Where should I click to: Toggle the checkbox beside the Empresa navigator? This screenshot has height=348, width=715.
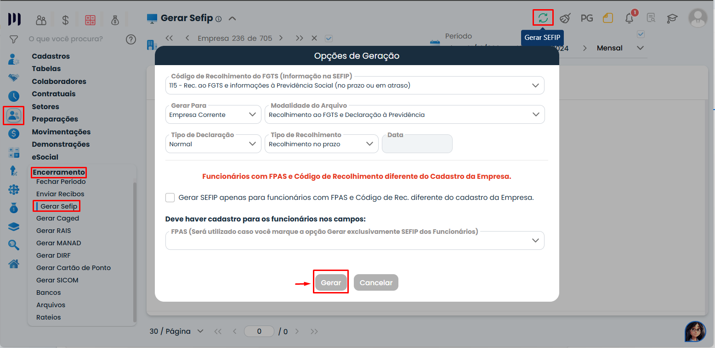pos(329,39)
